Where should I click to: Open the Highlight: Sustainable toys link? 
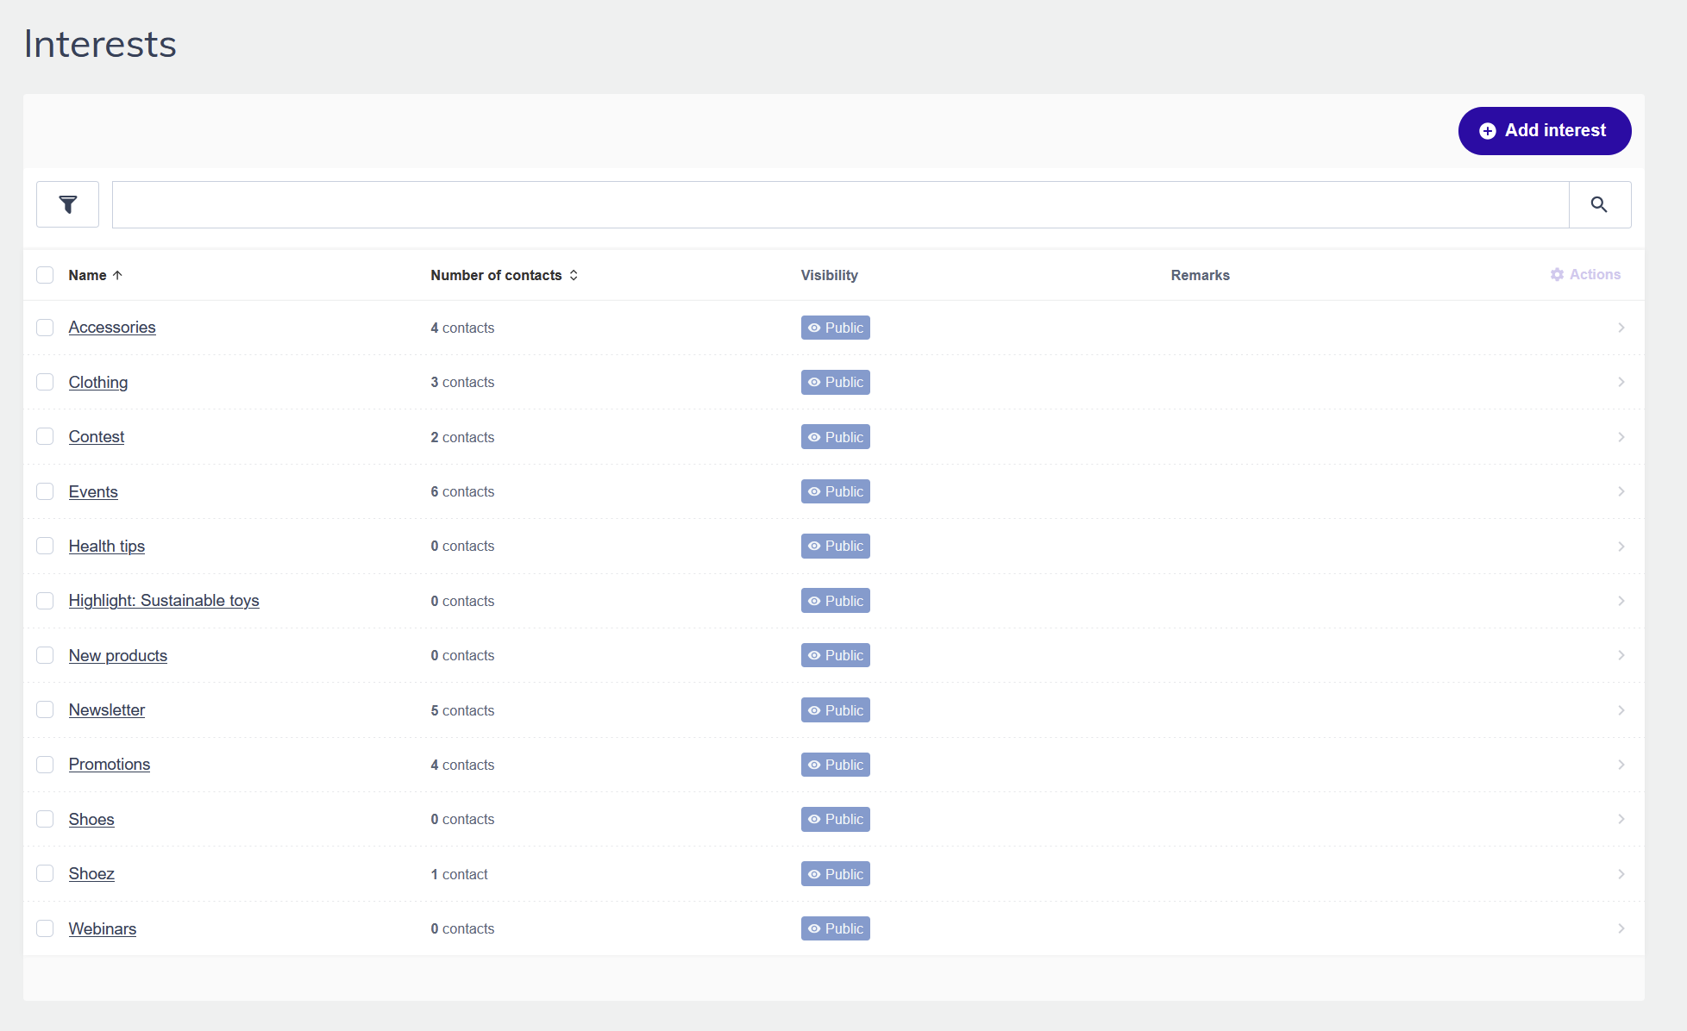pyautogui.click(x=164, y=601)
